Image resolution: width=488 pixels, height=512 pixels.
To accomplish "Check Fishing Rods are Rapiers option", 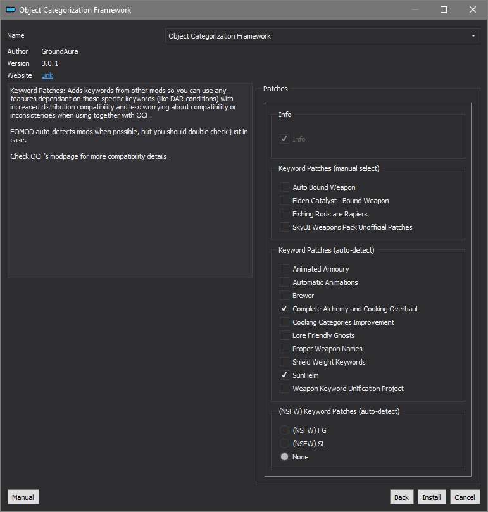I will (284, 214).
